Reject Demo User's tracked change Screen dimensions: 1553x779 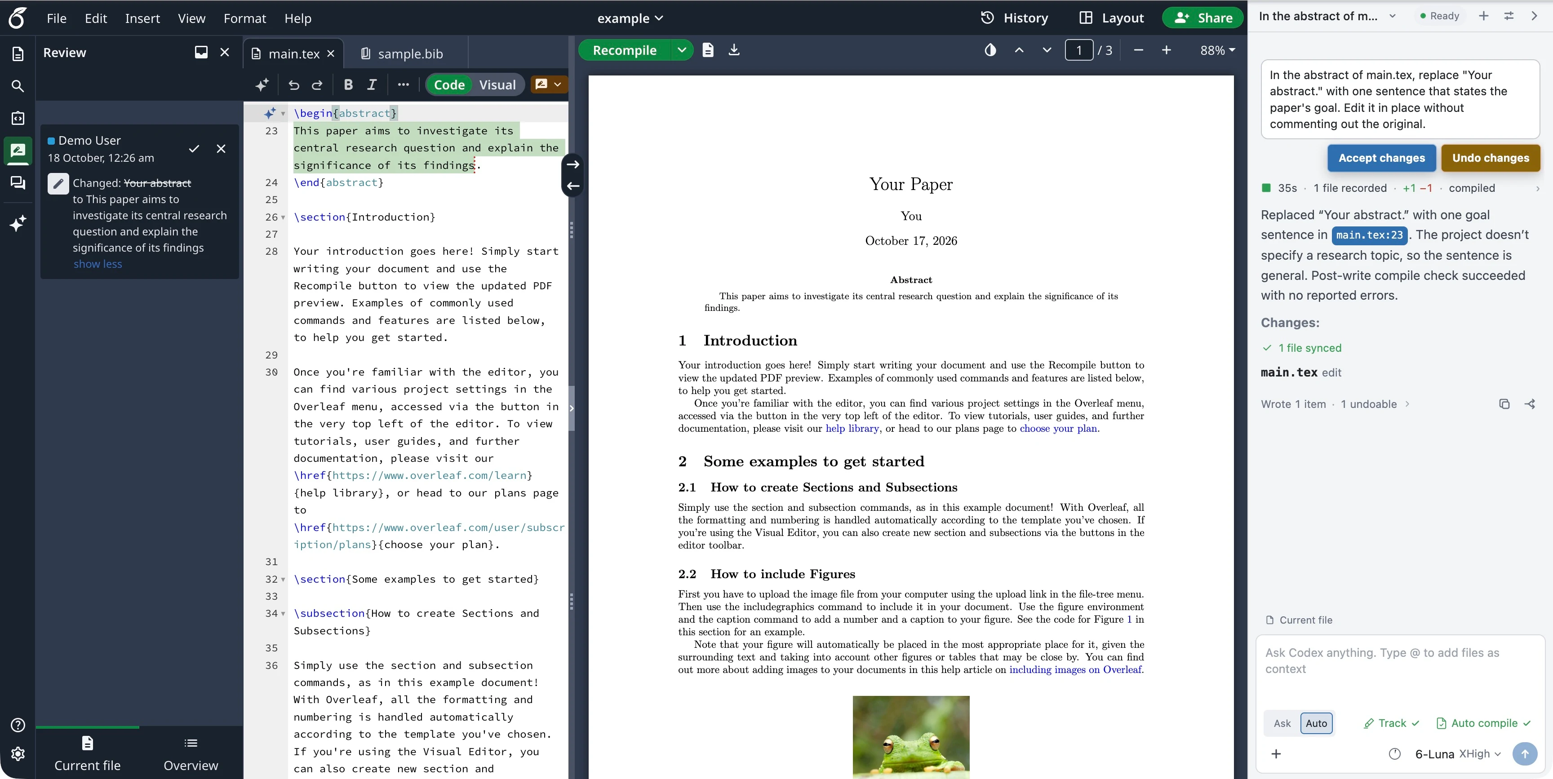coord(221,149)
